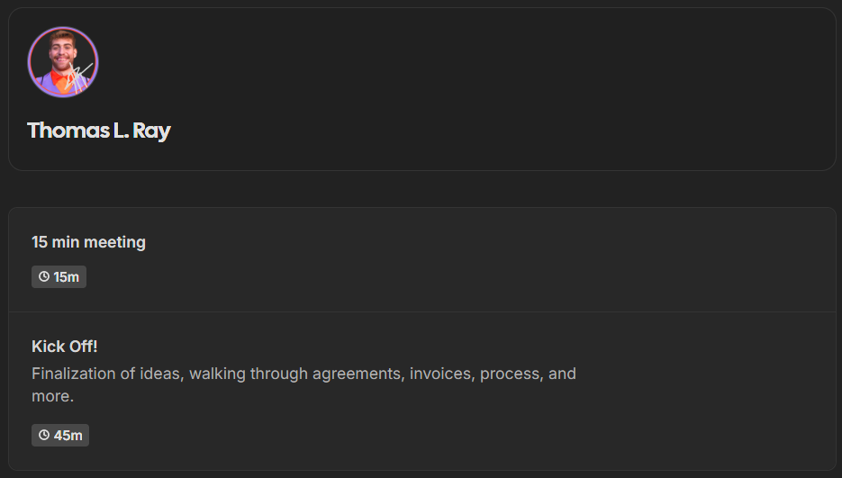Click the Kick Off! description starting with Finalization
842x478 pixels.
coord(304,384)
